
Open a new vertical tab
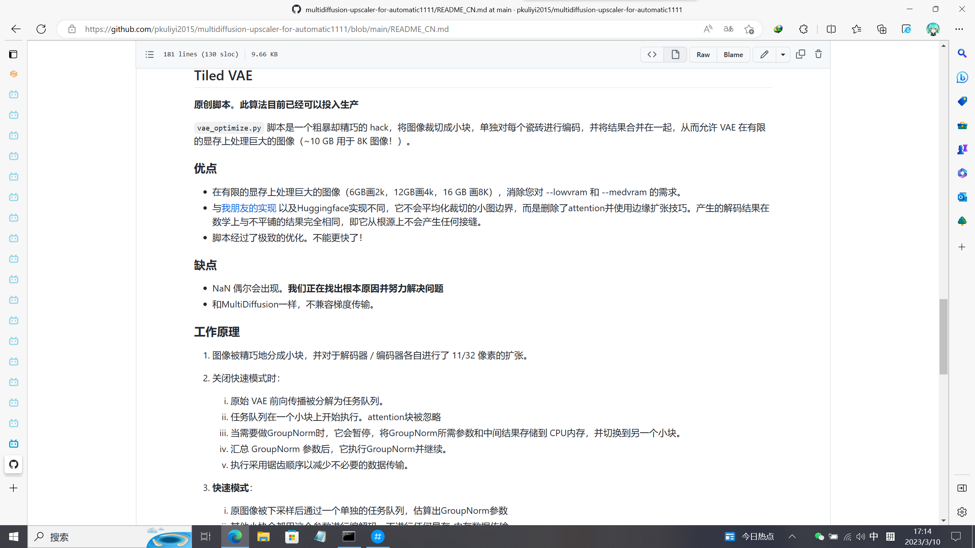pos(14,488)
